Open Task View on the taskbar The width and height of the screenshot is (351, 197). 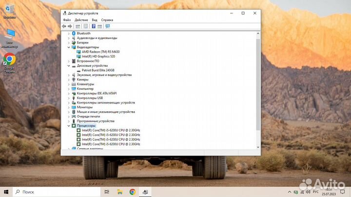(107, 192)
